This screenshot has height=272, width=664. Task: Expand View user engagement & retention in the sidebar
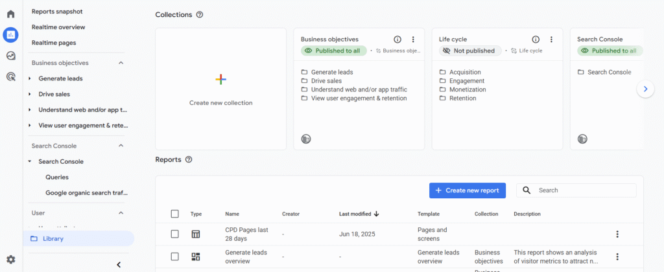30,126
